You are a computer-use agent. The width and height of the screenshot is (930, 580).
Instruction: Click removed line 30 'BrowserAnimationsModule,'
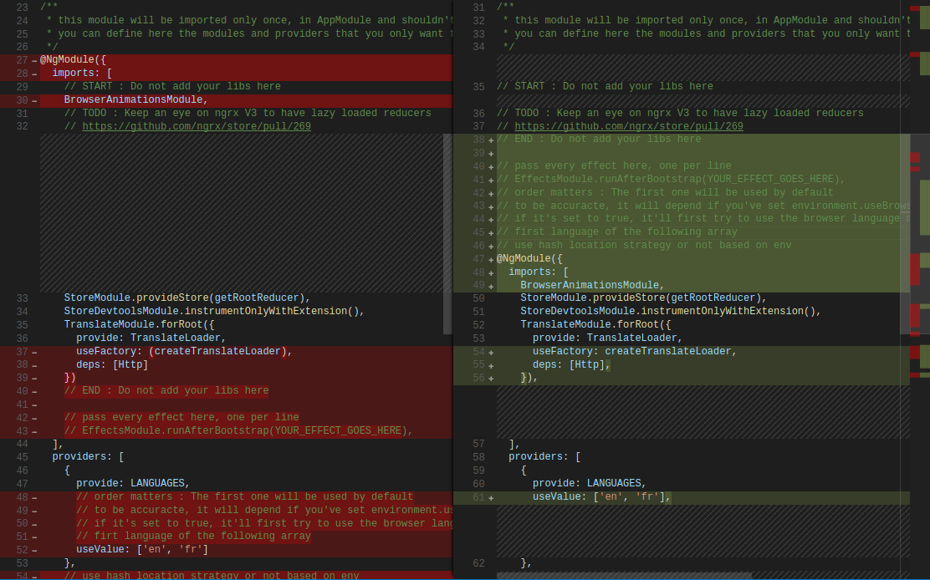point(135,99)
